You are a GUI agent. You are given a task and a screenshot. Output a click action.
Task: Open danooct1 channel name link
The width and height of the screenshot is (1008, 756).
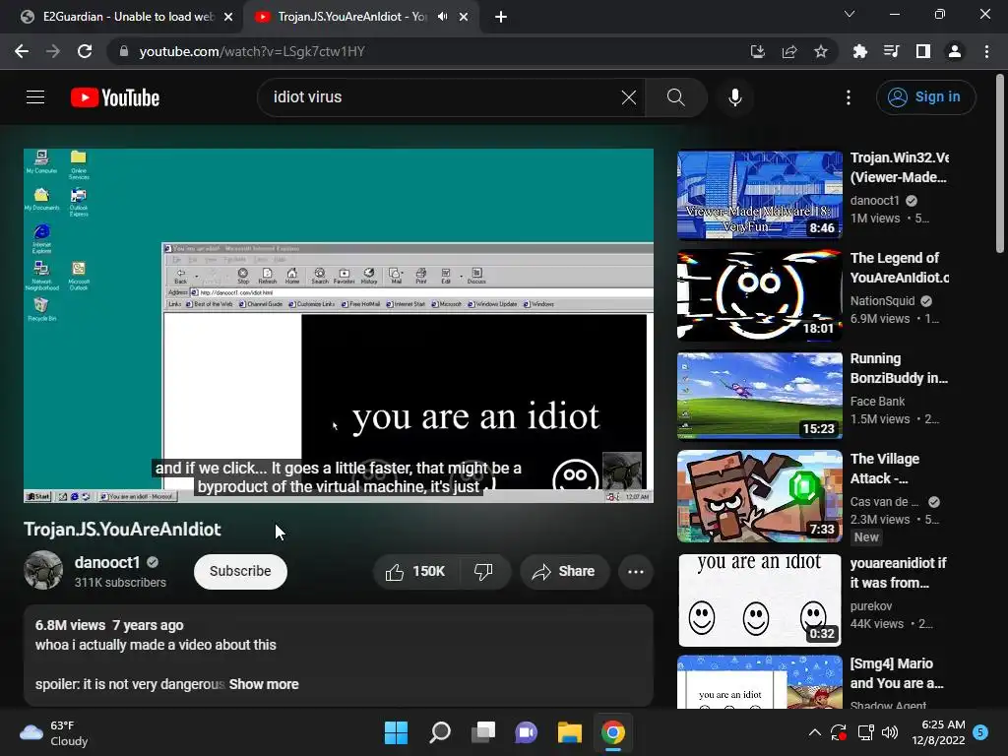[x=106, y=562]
